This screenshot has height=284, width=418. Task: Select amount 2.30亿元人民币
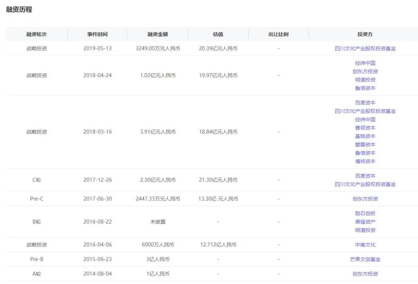point(158,180)
